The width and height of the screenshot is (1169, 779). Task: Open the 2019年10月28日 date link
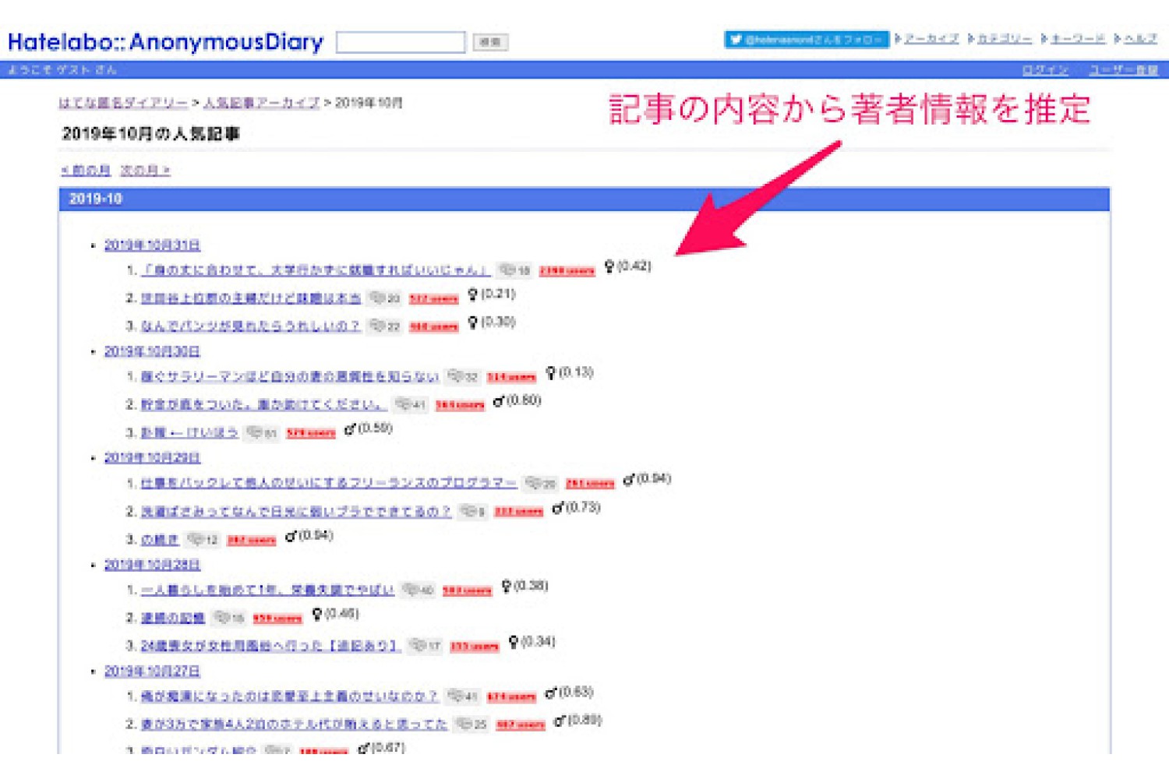coord(152,565)
